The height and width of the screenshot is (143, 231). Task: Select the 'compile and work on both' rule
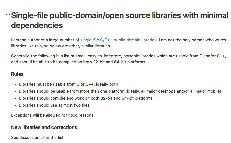(x=86, y=98)
